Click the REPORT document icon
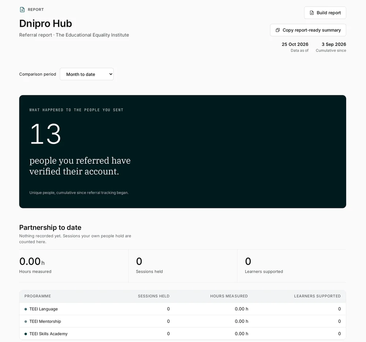 click(22, 10)
